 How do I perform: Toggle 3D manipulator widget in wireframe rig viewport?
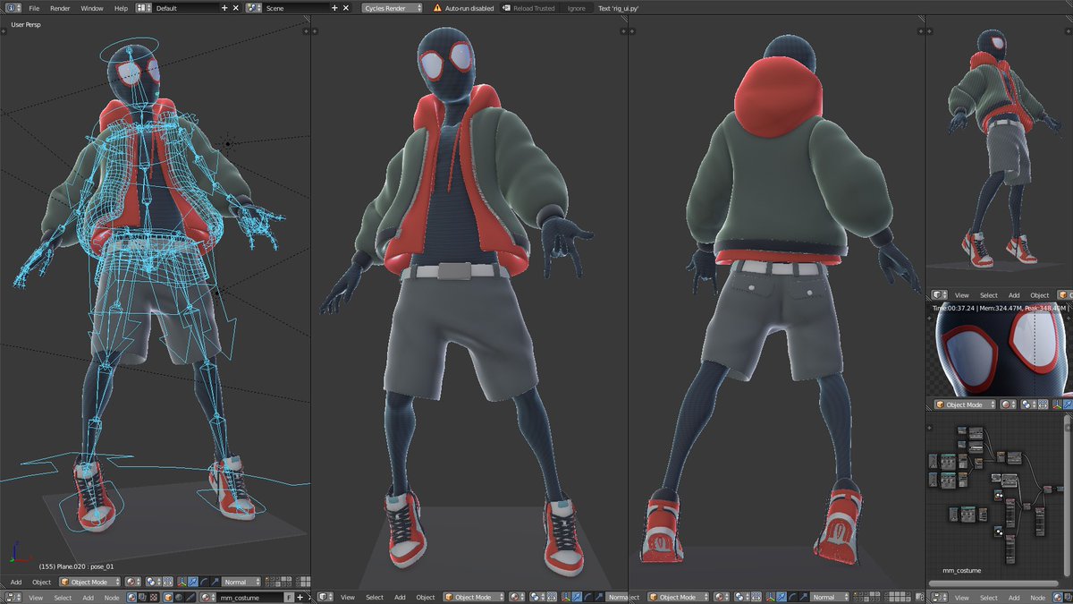[182, 583]
